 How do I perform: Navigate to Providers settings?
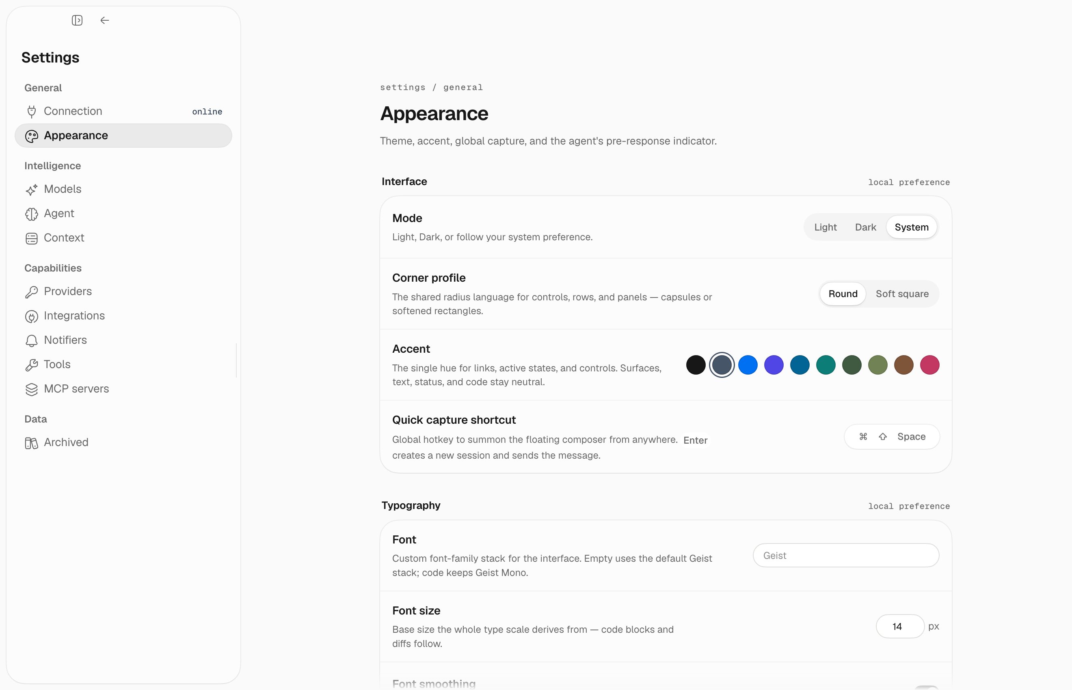123,291
